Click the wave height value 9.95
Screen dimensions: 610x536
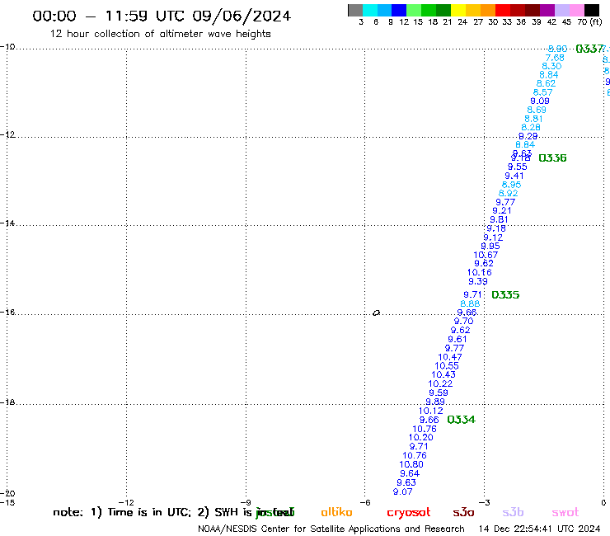490,246
